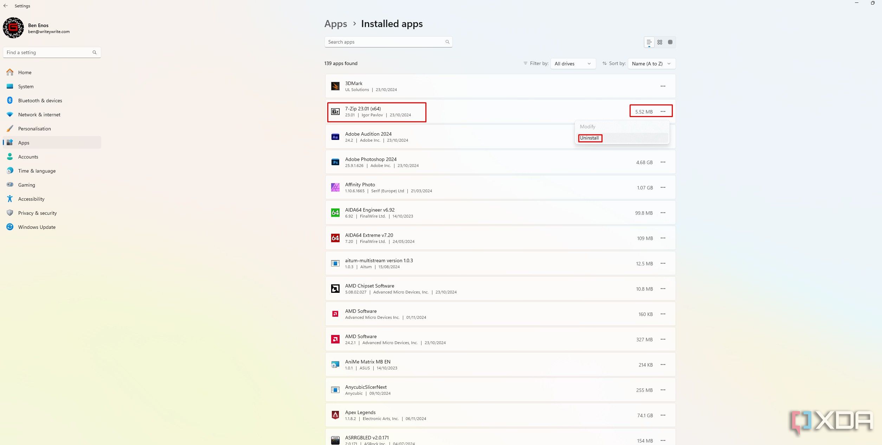The width and height of the screenshot is (882, 445).
Task: Open more options for AniMe Matrix MB EN
Action: (x=663, y=365)
